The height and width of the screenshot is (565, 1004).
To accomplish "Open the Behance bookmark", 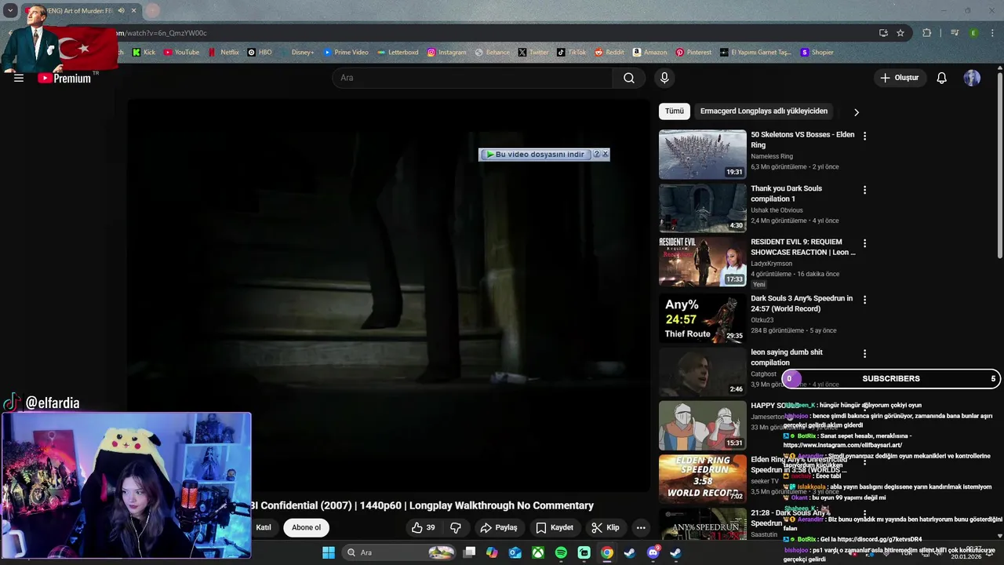I will (492, 53).
